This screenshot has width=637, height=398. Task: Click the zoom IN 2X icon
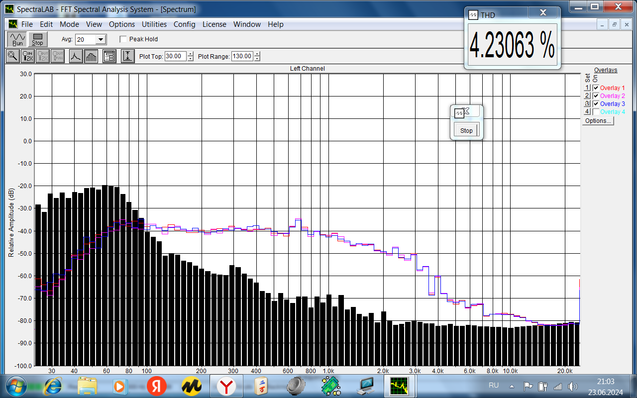point(28,56)
